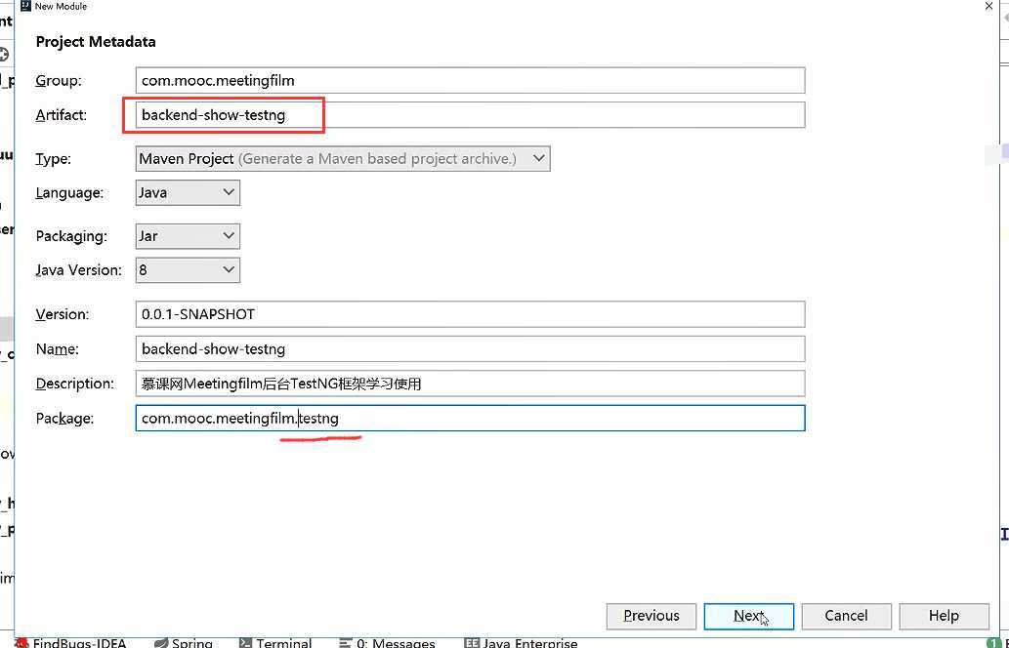Image resolution: width=1009 pixels, height=648 pixels.
Task: Click the Version field 0.0.1-SNAPSHOT
Action: [x=470, y=314]
